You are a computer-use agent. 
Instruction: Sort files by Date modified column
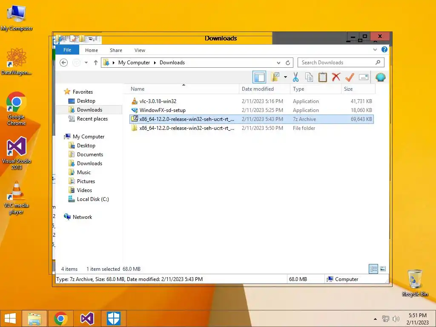pyautogui.click(x=264, y=89)
